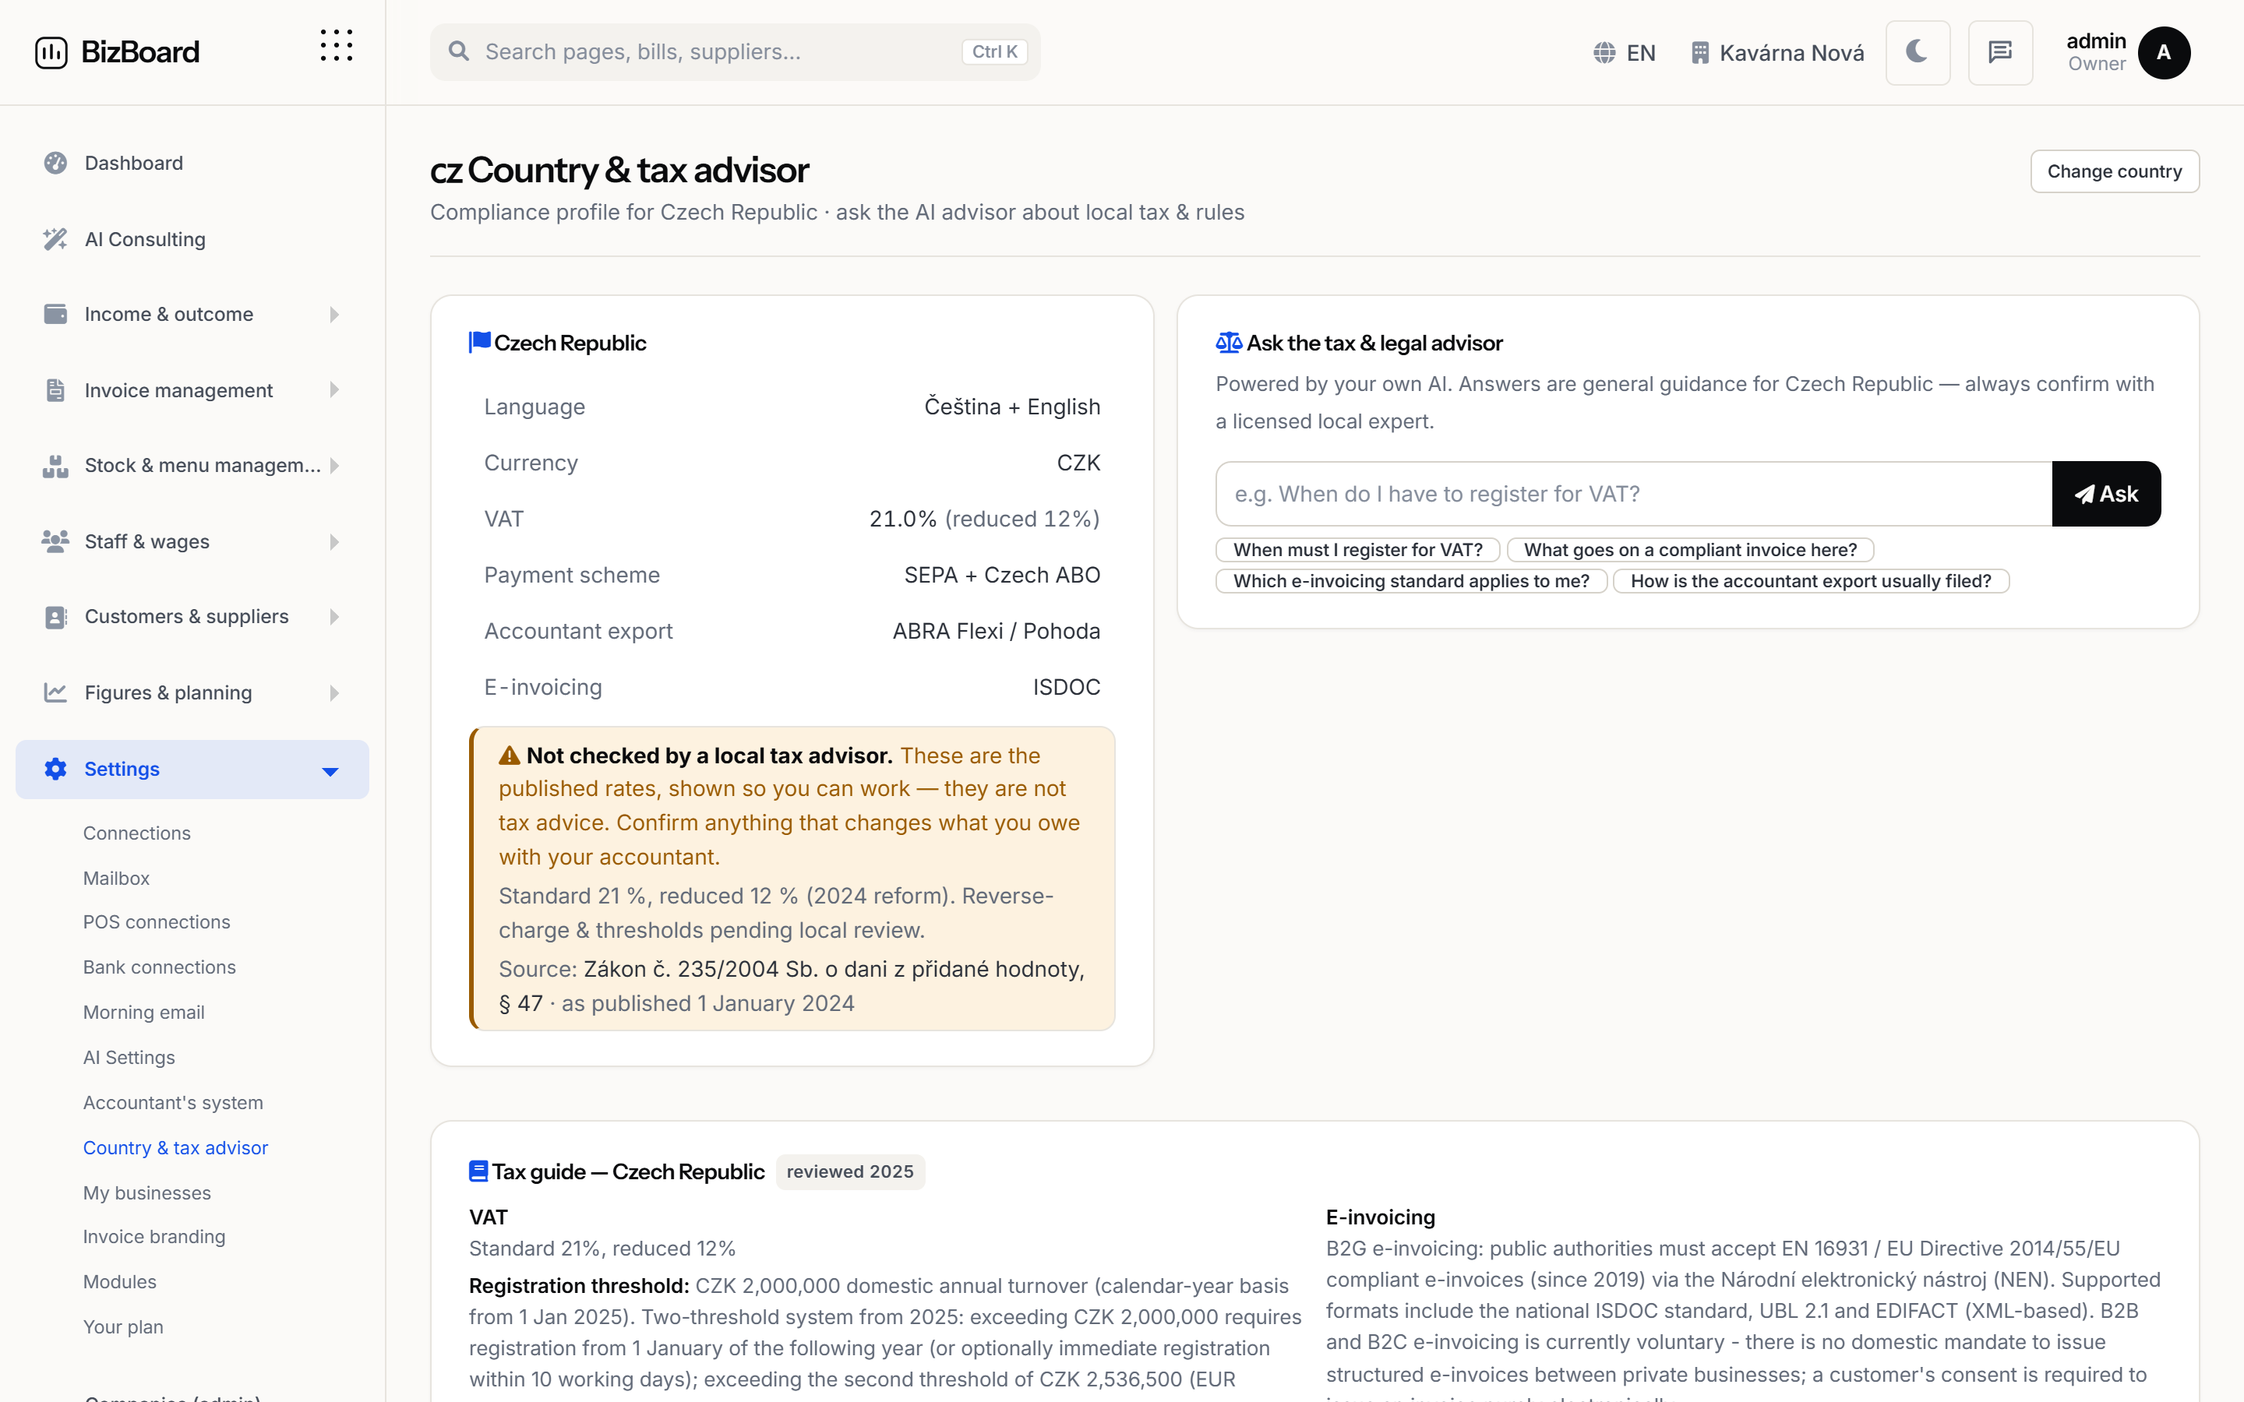Screen dimensions: 2244x1402
Task: Click the Invoice management document icon
Action: click(55, 390)
